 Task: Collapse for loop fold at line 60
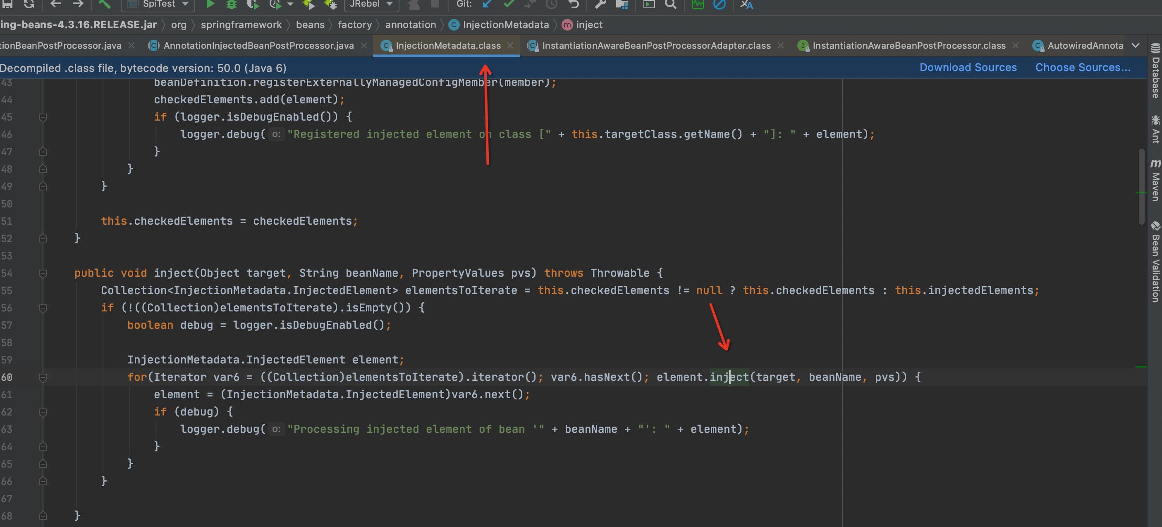pos(43,377)
